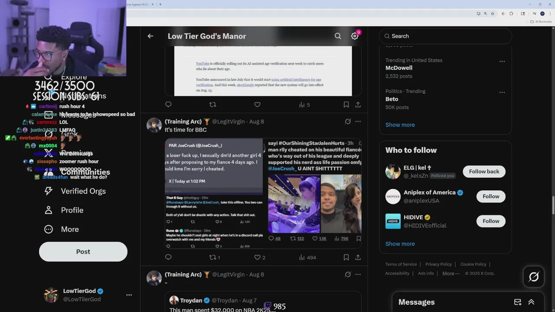Open more options on the Troydan quote post
Screen dimensions: 555x312
coord(358,274)
